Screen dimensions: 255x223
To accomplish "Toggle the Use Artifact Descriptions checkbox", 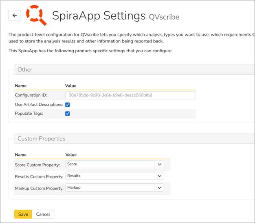I will 68,105.
